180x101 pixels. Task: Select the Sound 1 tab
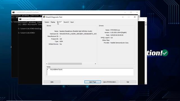(x=59, y=22)
